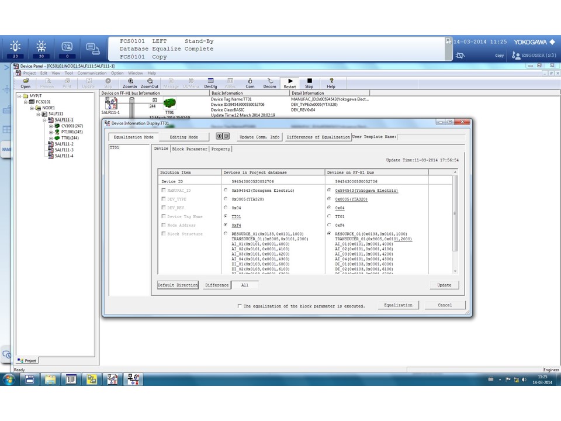Click the Update Comm. Info button
Screen dimensions: 561x421
click(x=260, y=137)
